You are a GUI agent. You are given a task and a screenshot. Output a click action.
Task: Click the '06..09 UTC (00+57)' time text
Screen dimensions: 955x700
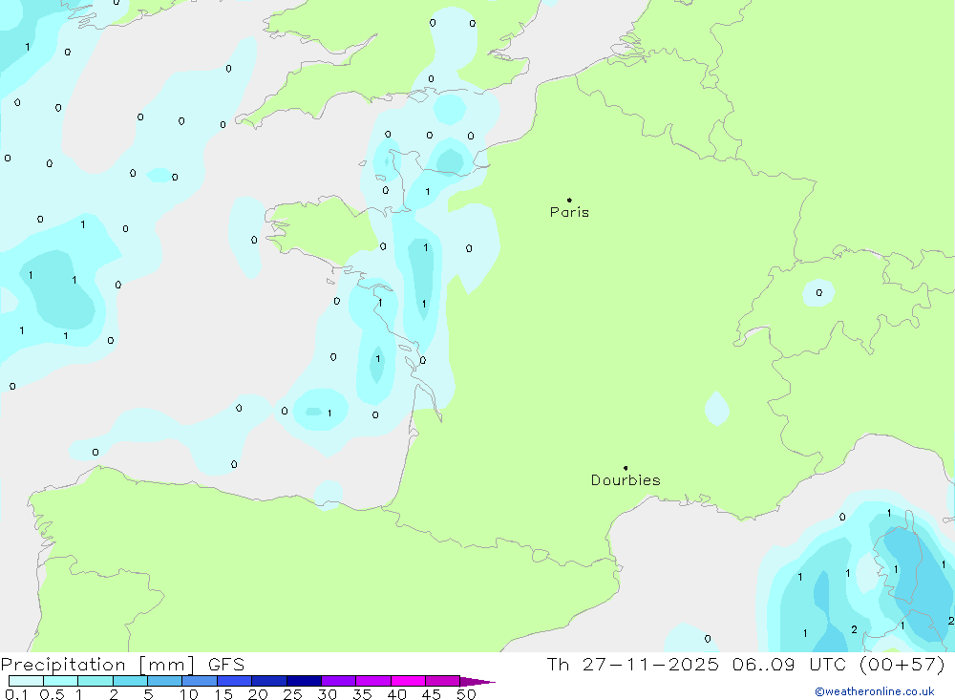click(x=838, y=664)
